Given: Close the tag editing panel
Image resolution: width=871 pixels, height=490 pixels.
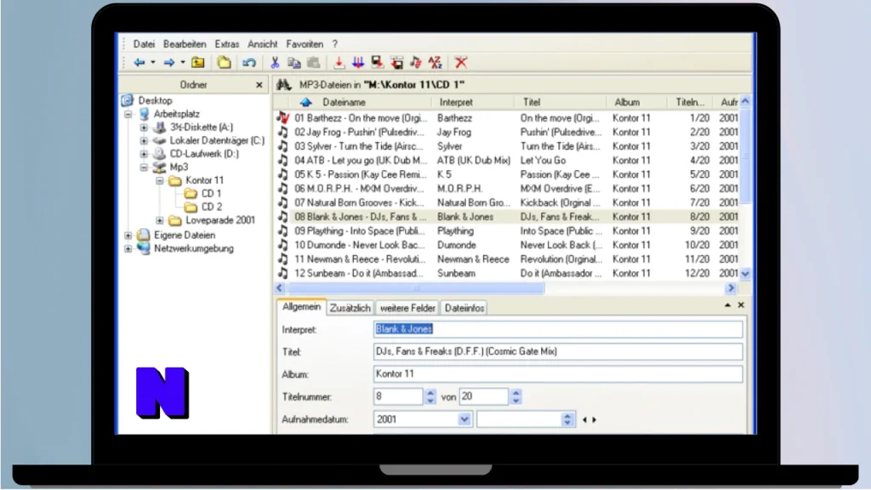Looking at the screenshot, I should point(741,305).
